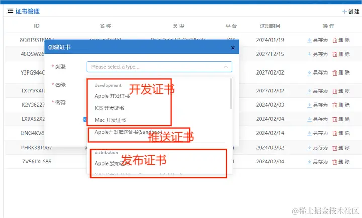Toggle the blue checkbox in the dialog

point(85,119)
